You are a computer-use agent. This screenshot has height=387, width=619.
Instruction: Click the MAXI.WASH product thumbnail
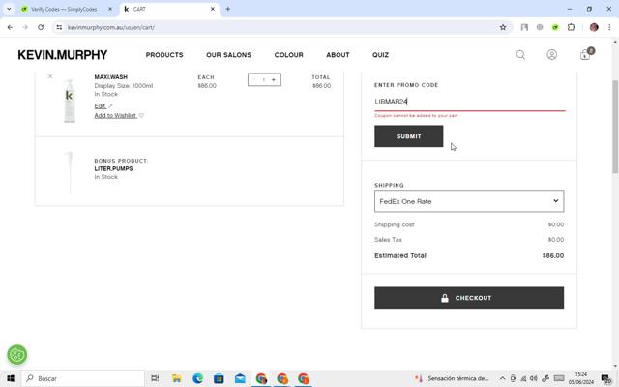click(70, 101)
